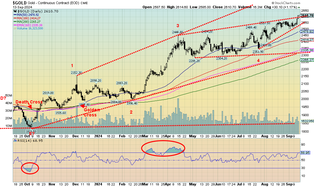Click the wave 1 label above the 2152.30 peak
314x187 pixels.
pyautogui.click(x=72, y=66)
